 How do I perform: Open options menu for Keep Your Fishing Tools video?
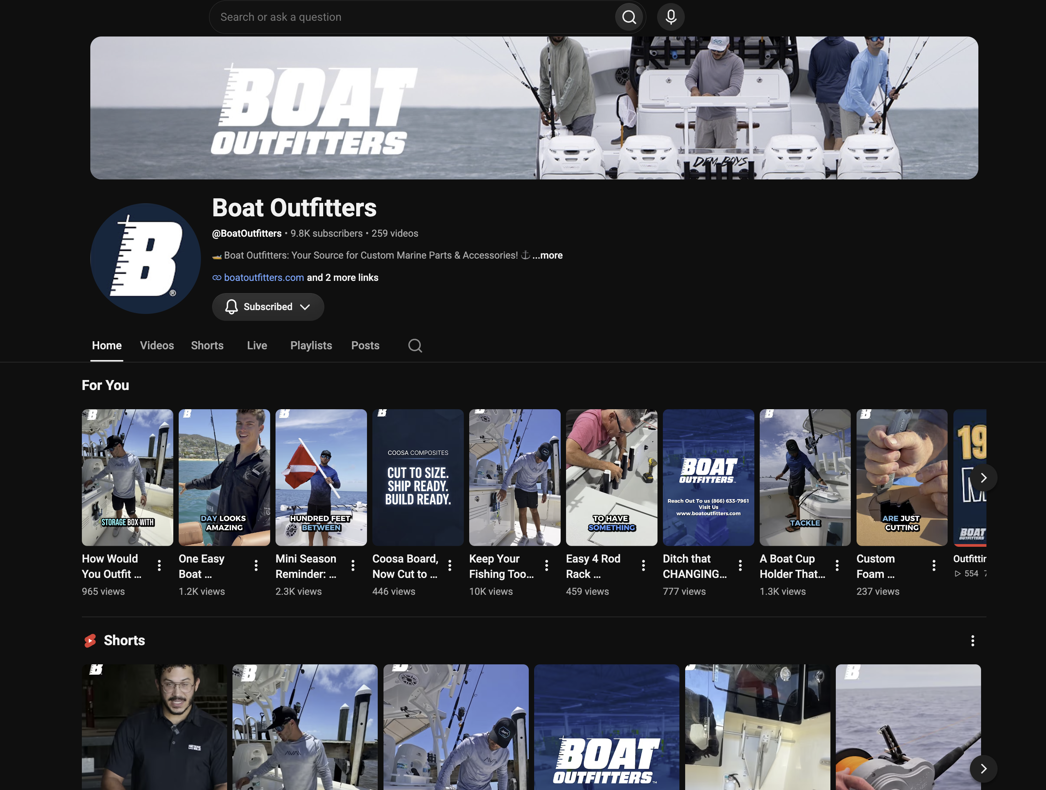(x=547, y=566)
